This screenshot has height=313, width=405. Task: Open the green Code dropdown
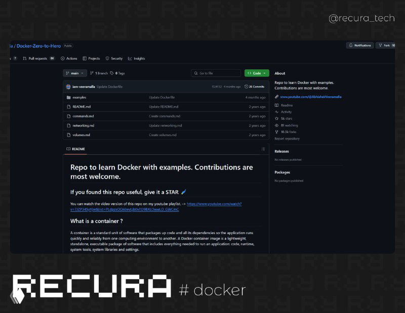pyautogui.click(x=256, y=73)
